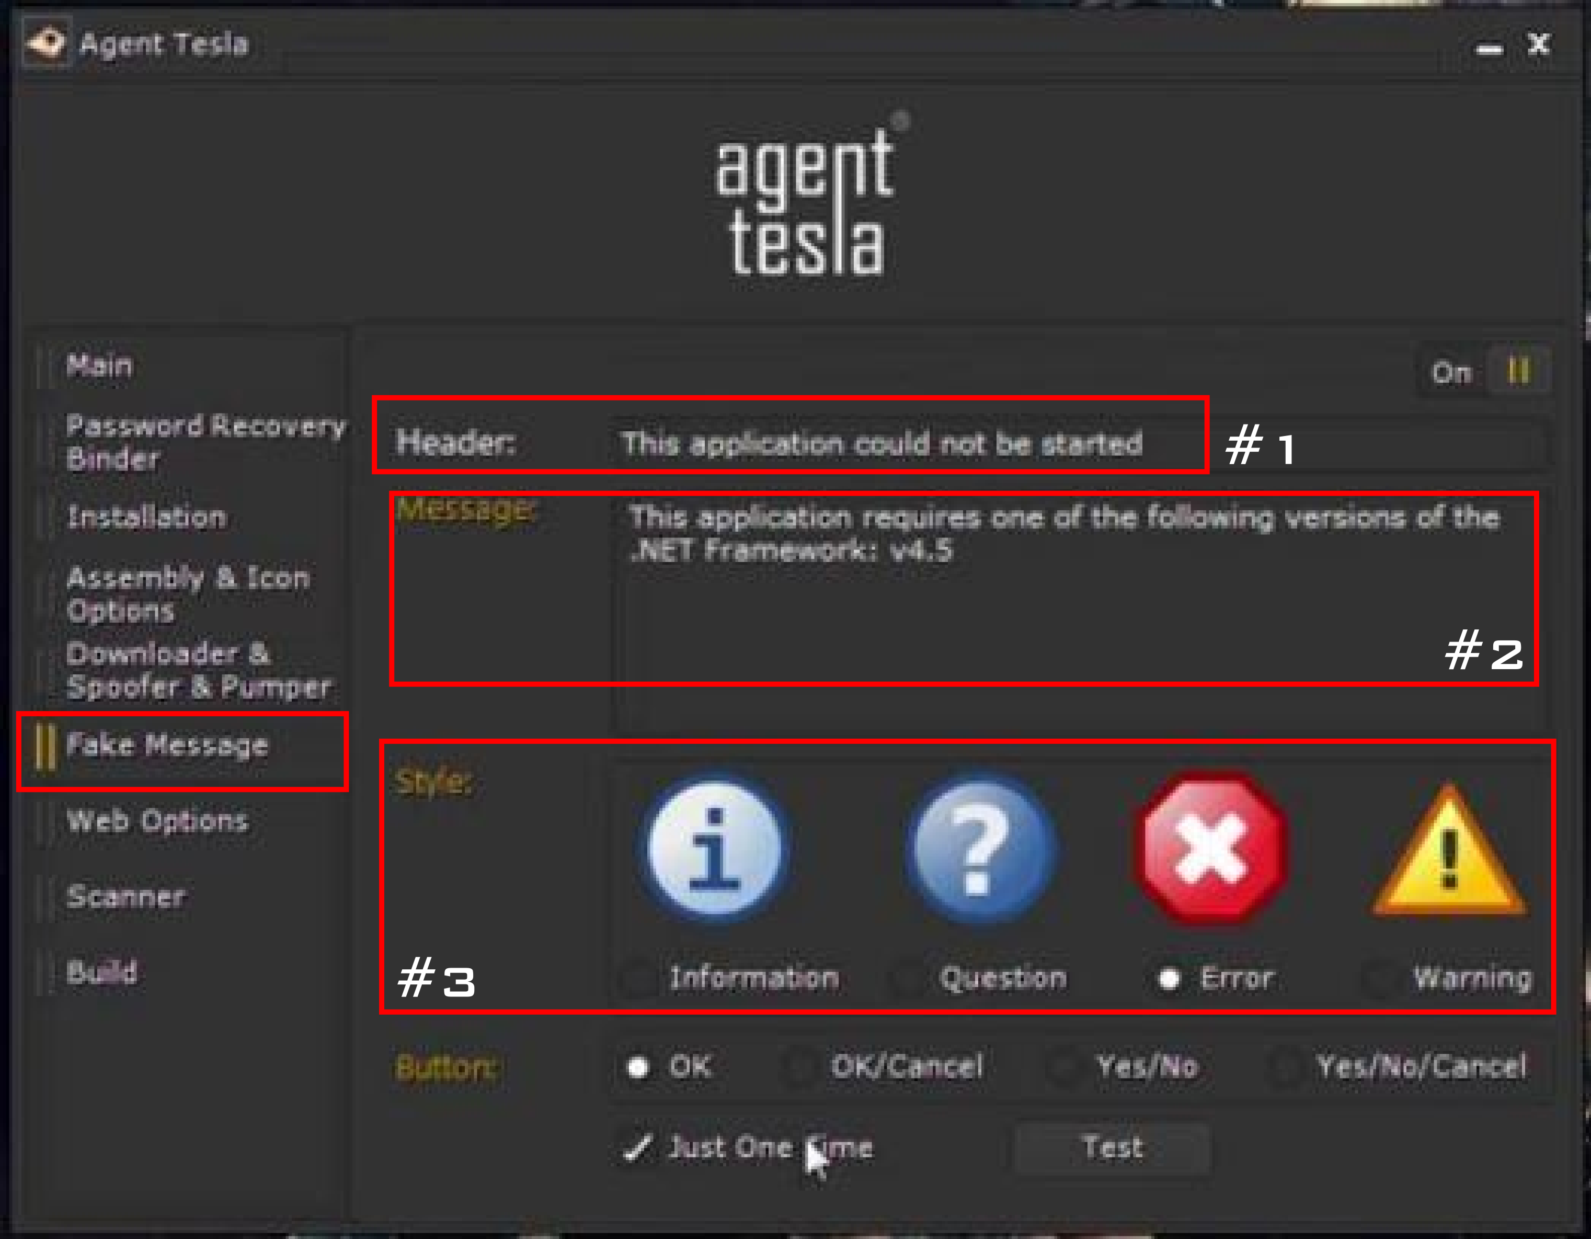This screenshot has width=1591, height=1239.
Task: Click the Message: label
Action: (465, 510)
